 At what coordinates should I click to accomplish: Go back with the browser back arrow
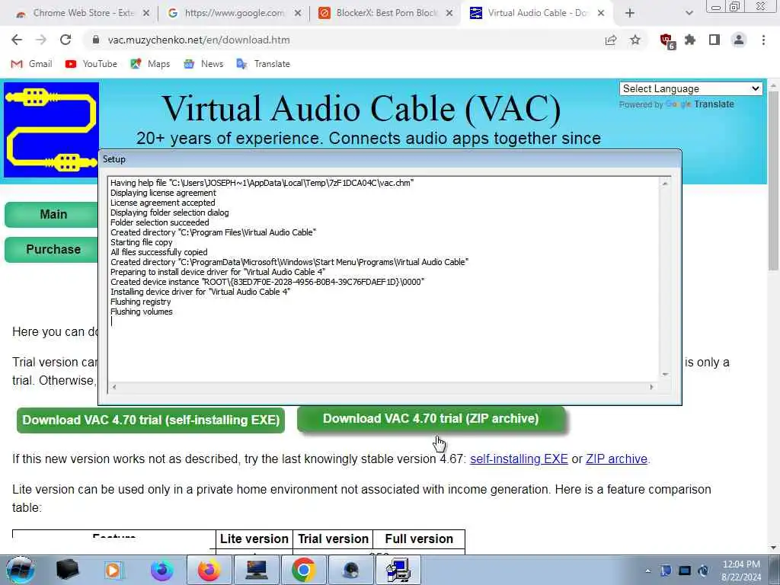click(17, 40)
